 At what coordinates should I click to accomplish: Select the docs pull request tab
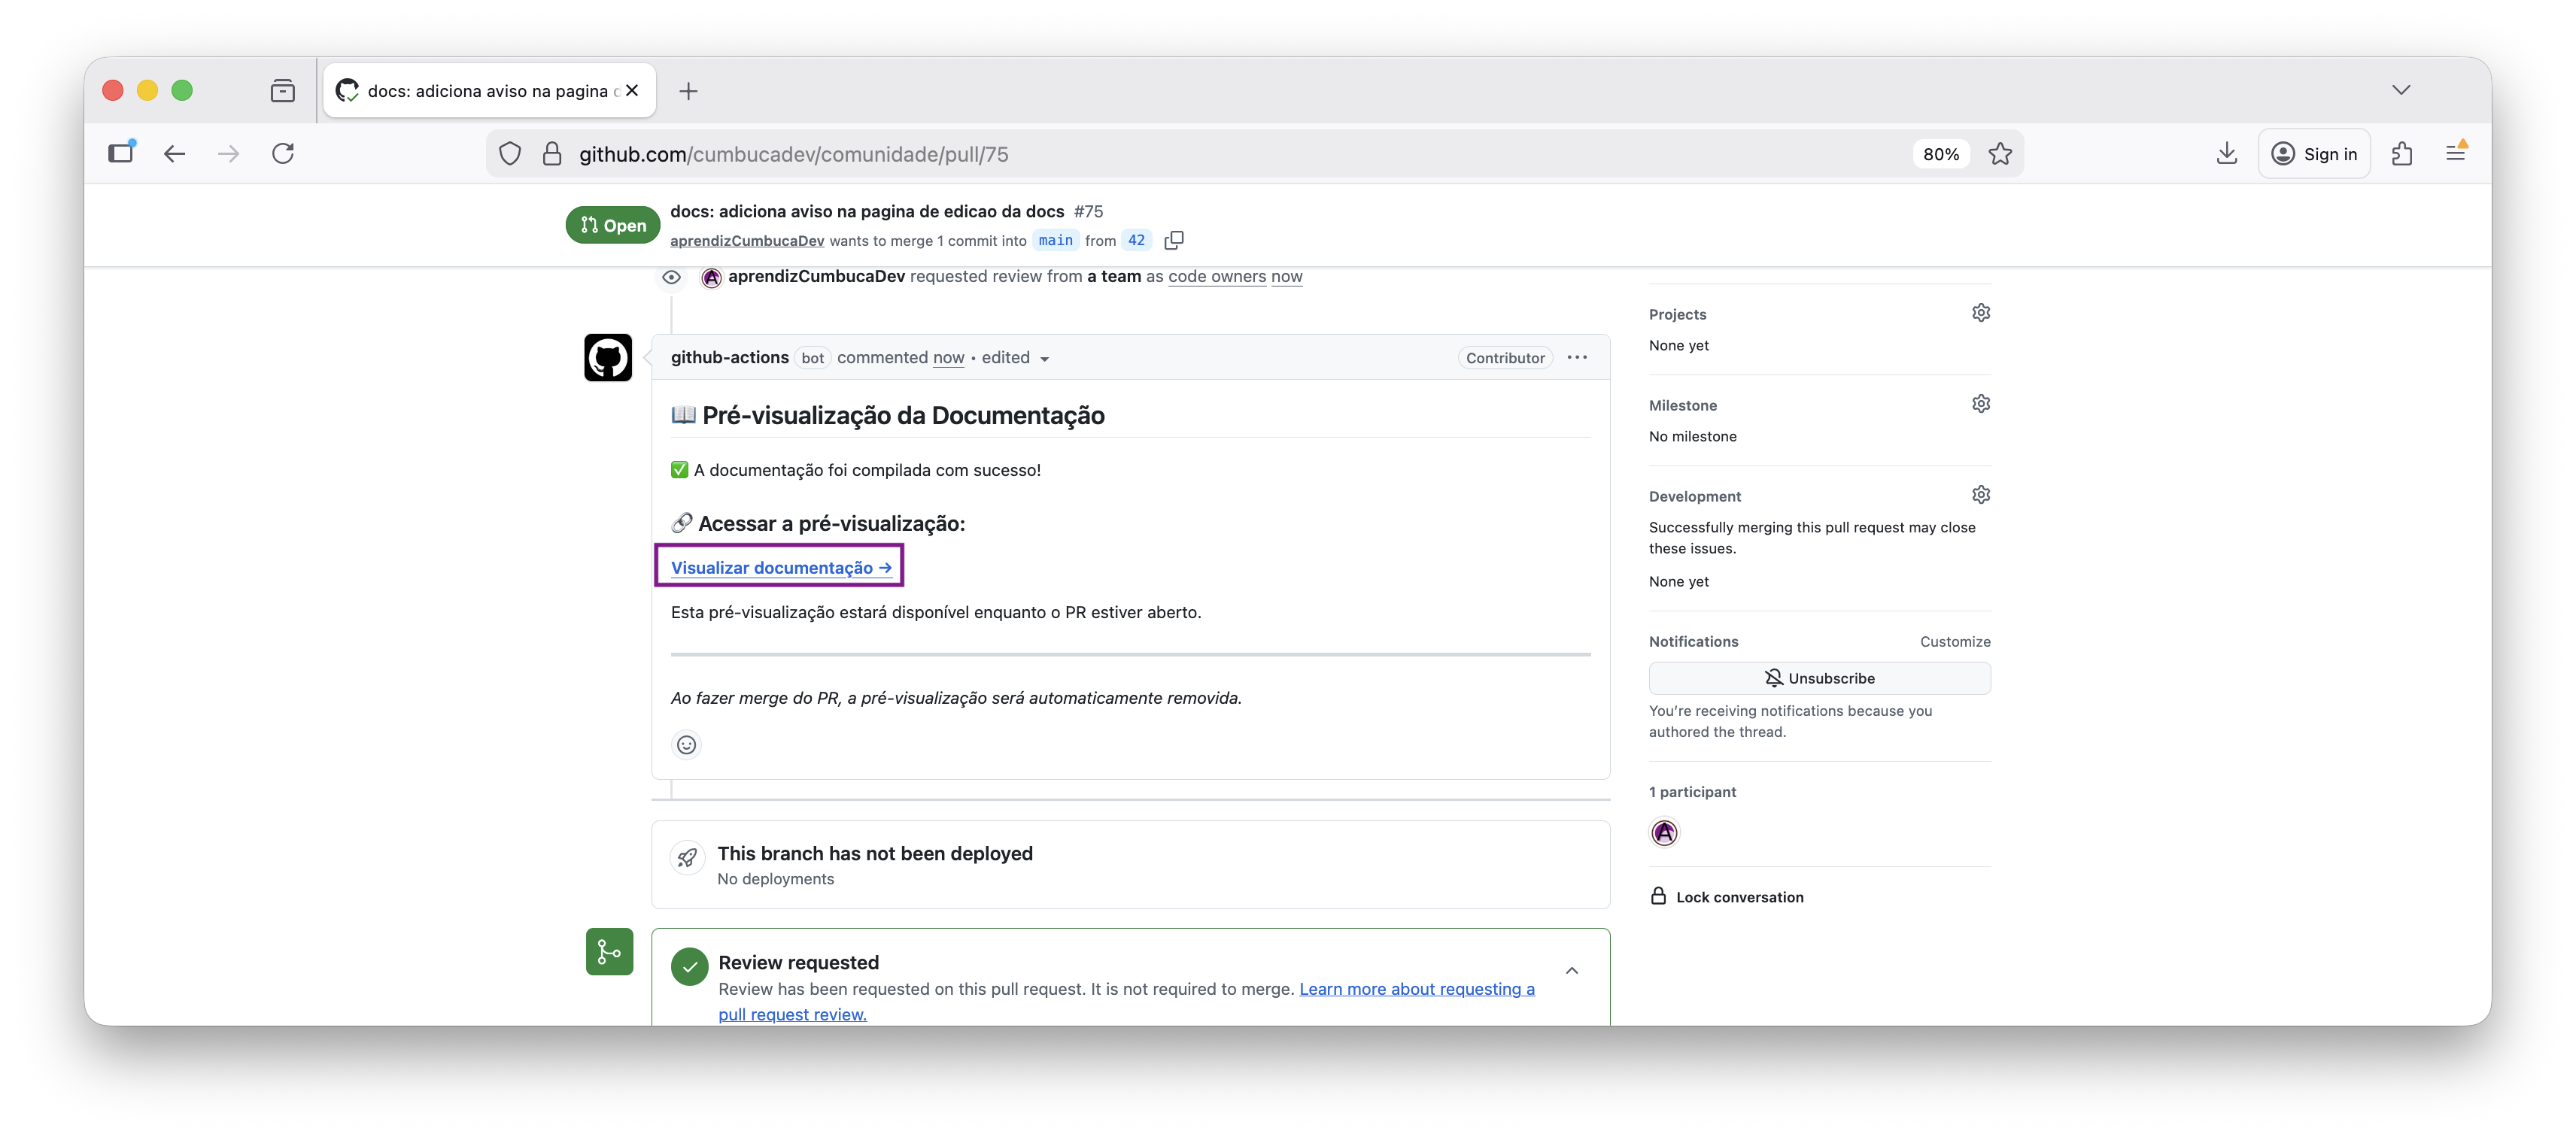coord(490,91)
